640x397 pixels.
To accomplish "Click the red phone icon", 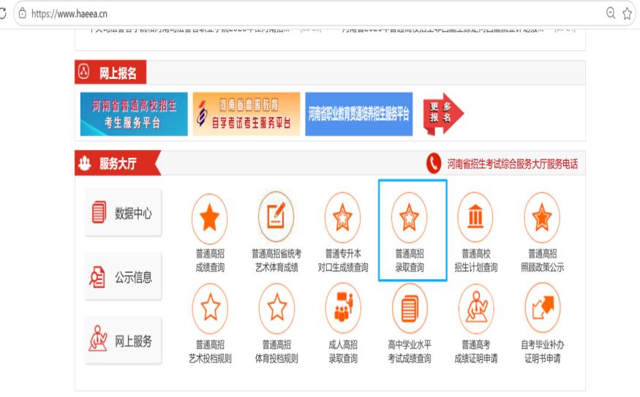I will (x=434, y=163).
